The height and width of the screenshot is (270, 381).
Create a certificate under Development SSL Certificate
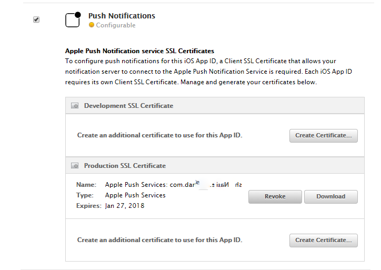(x=324, y=136)
